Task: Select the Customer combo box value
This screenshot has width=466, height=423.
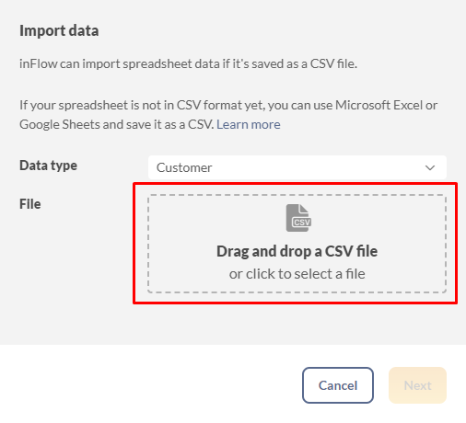Action: 184,167
